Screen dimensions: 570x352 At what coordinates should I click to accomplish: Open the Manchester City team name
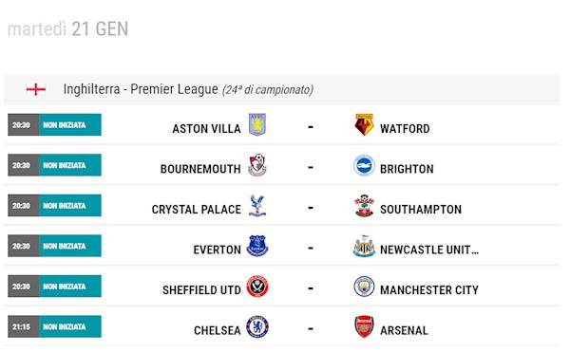click(429, 290)
